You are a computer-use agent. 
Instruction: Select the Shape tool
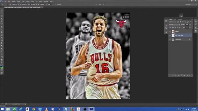coord(2,57)
